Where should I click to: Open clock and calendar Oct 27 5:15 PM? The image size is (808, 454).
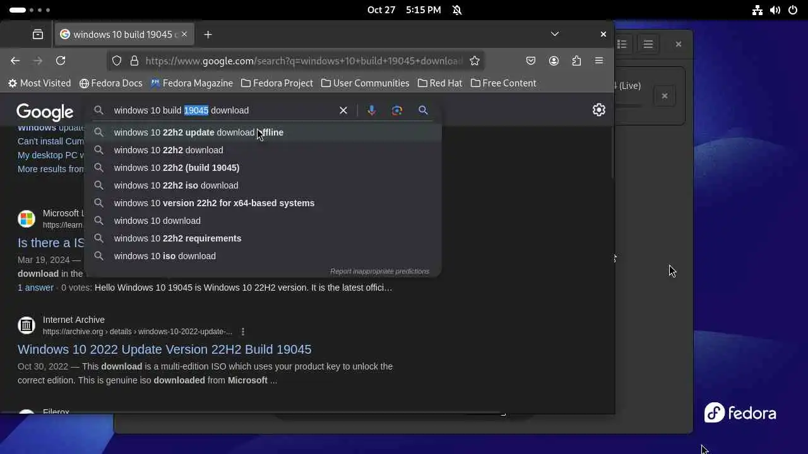coord(404,10)
